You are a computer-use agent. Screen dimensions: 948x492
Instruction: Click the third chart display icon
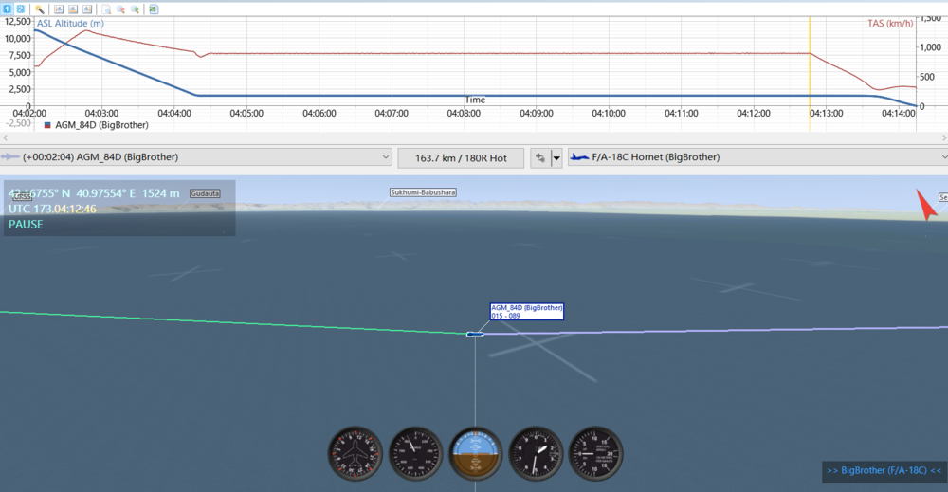pyautogui.click(x=87, y=9)
